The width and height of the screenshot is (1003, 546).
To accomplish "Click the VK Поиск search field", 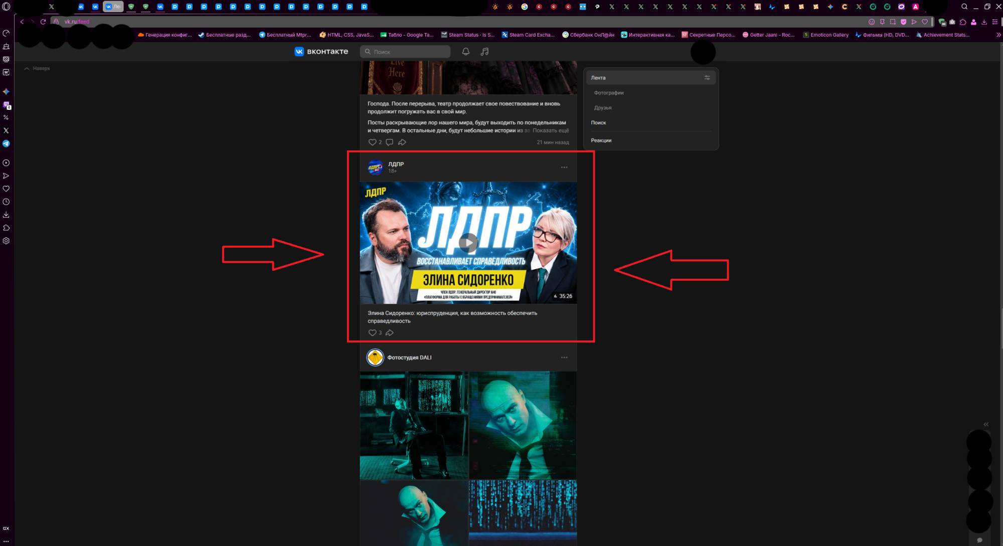I will (x=405, y=52).
